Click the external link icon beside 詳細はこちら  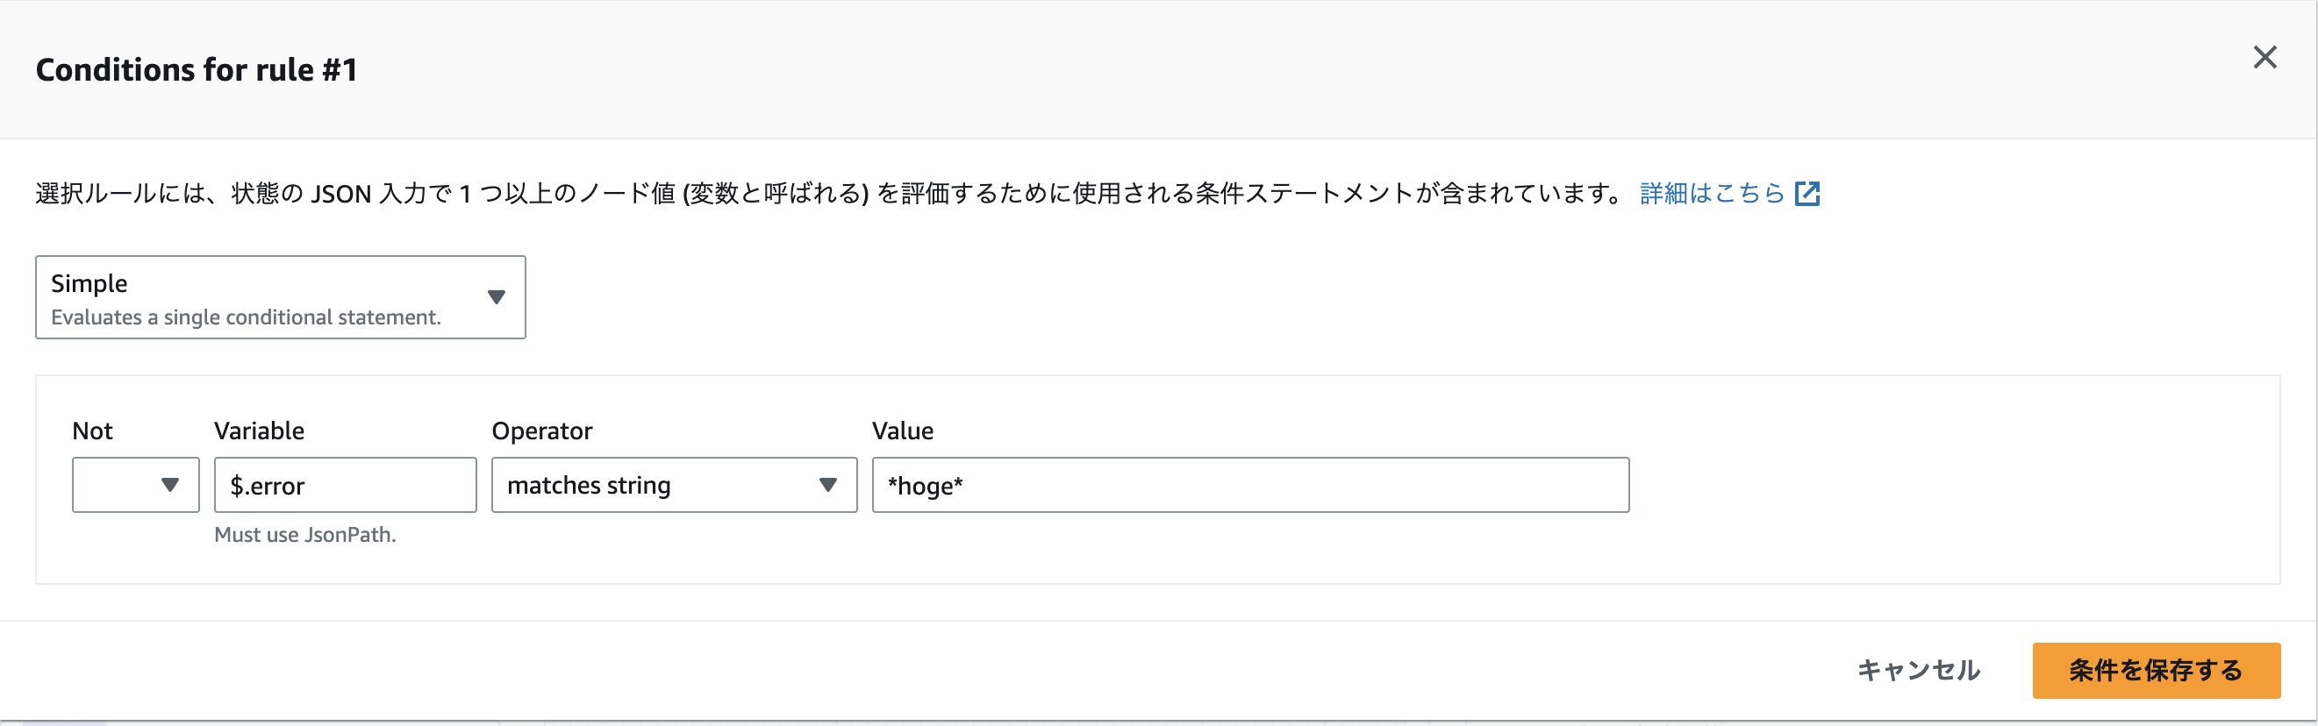coord(1806,194)
